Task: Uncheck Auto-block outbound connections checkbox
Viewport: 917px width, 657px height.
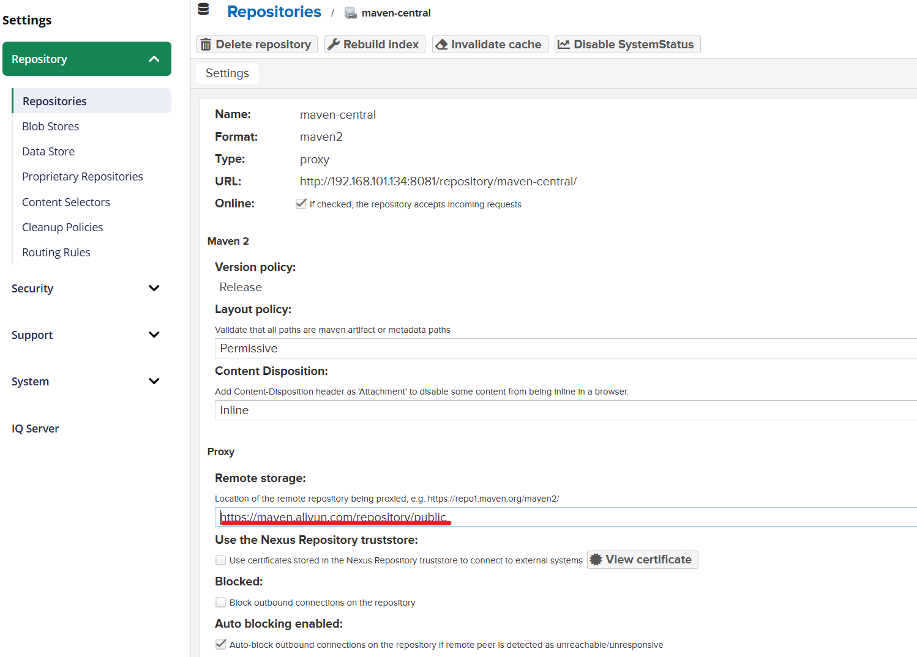Action: pos(221,644)
